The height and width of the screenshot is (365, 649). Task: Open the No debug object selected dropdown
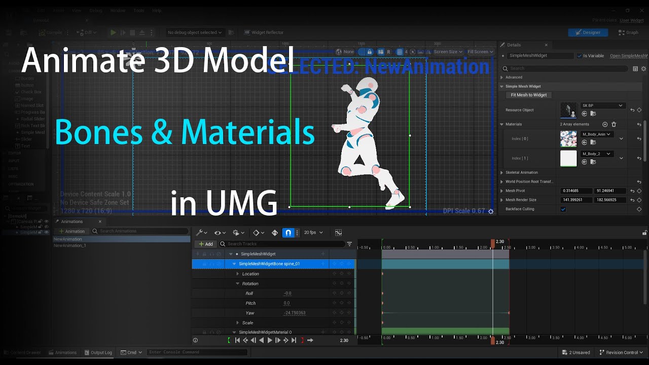pos(195,32)
